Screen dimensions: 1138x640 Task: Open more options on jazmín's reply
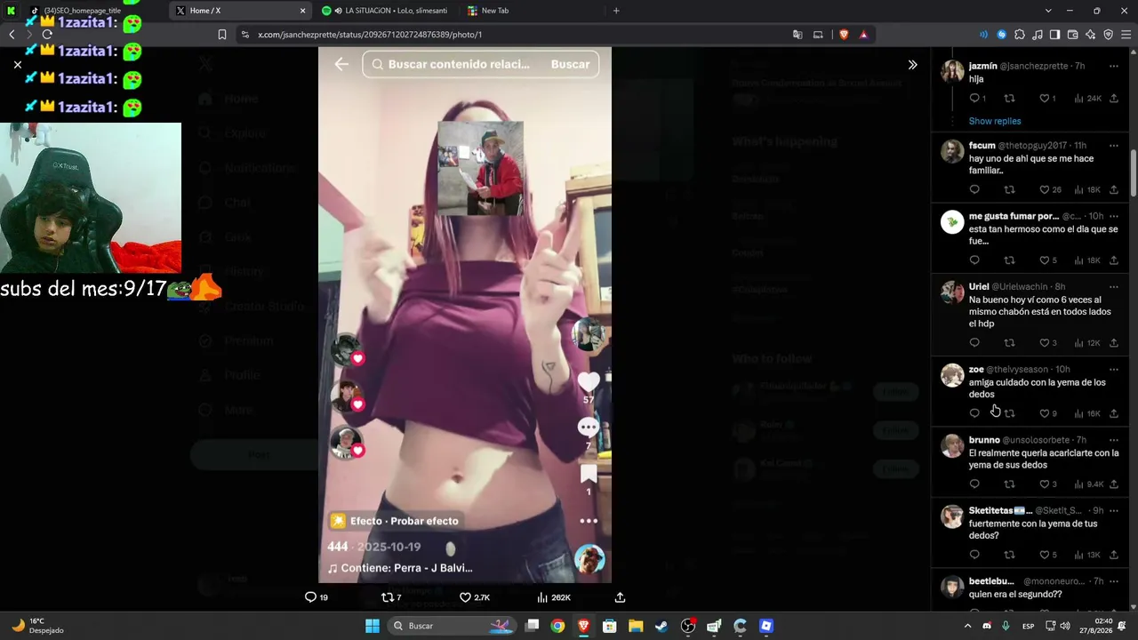click(x=1114, y=67)
